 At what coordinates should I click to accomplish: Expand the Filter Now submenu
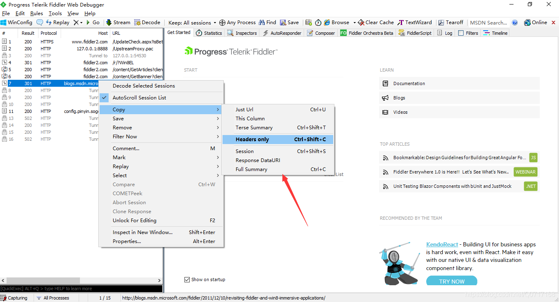click(x=161, y=137)
